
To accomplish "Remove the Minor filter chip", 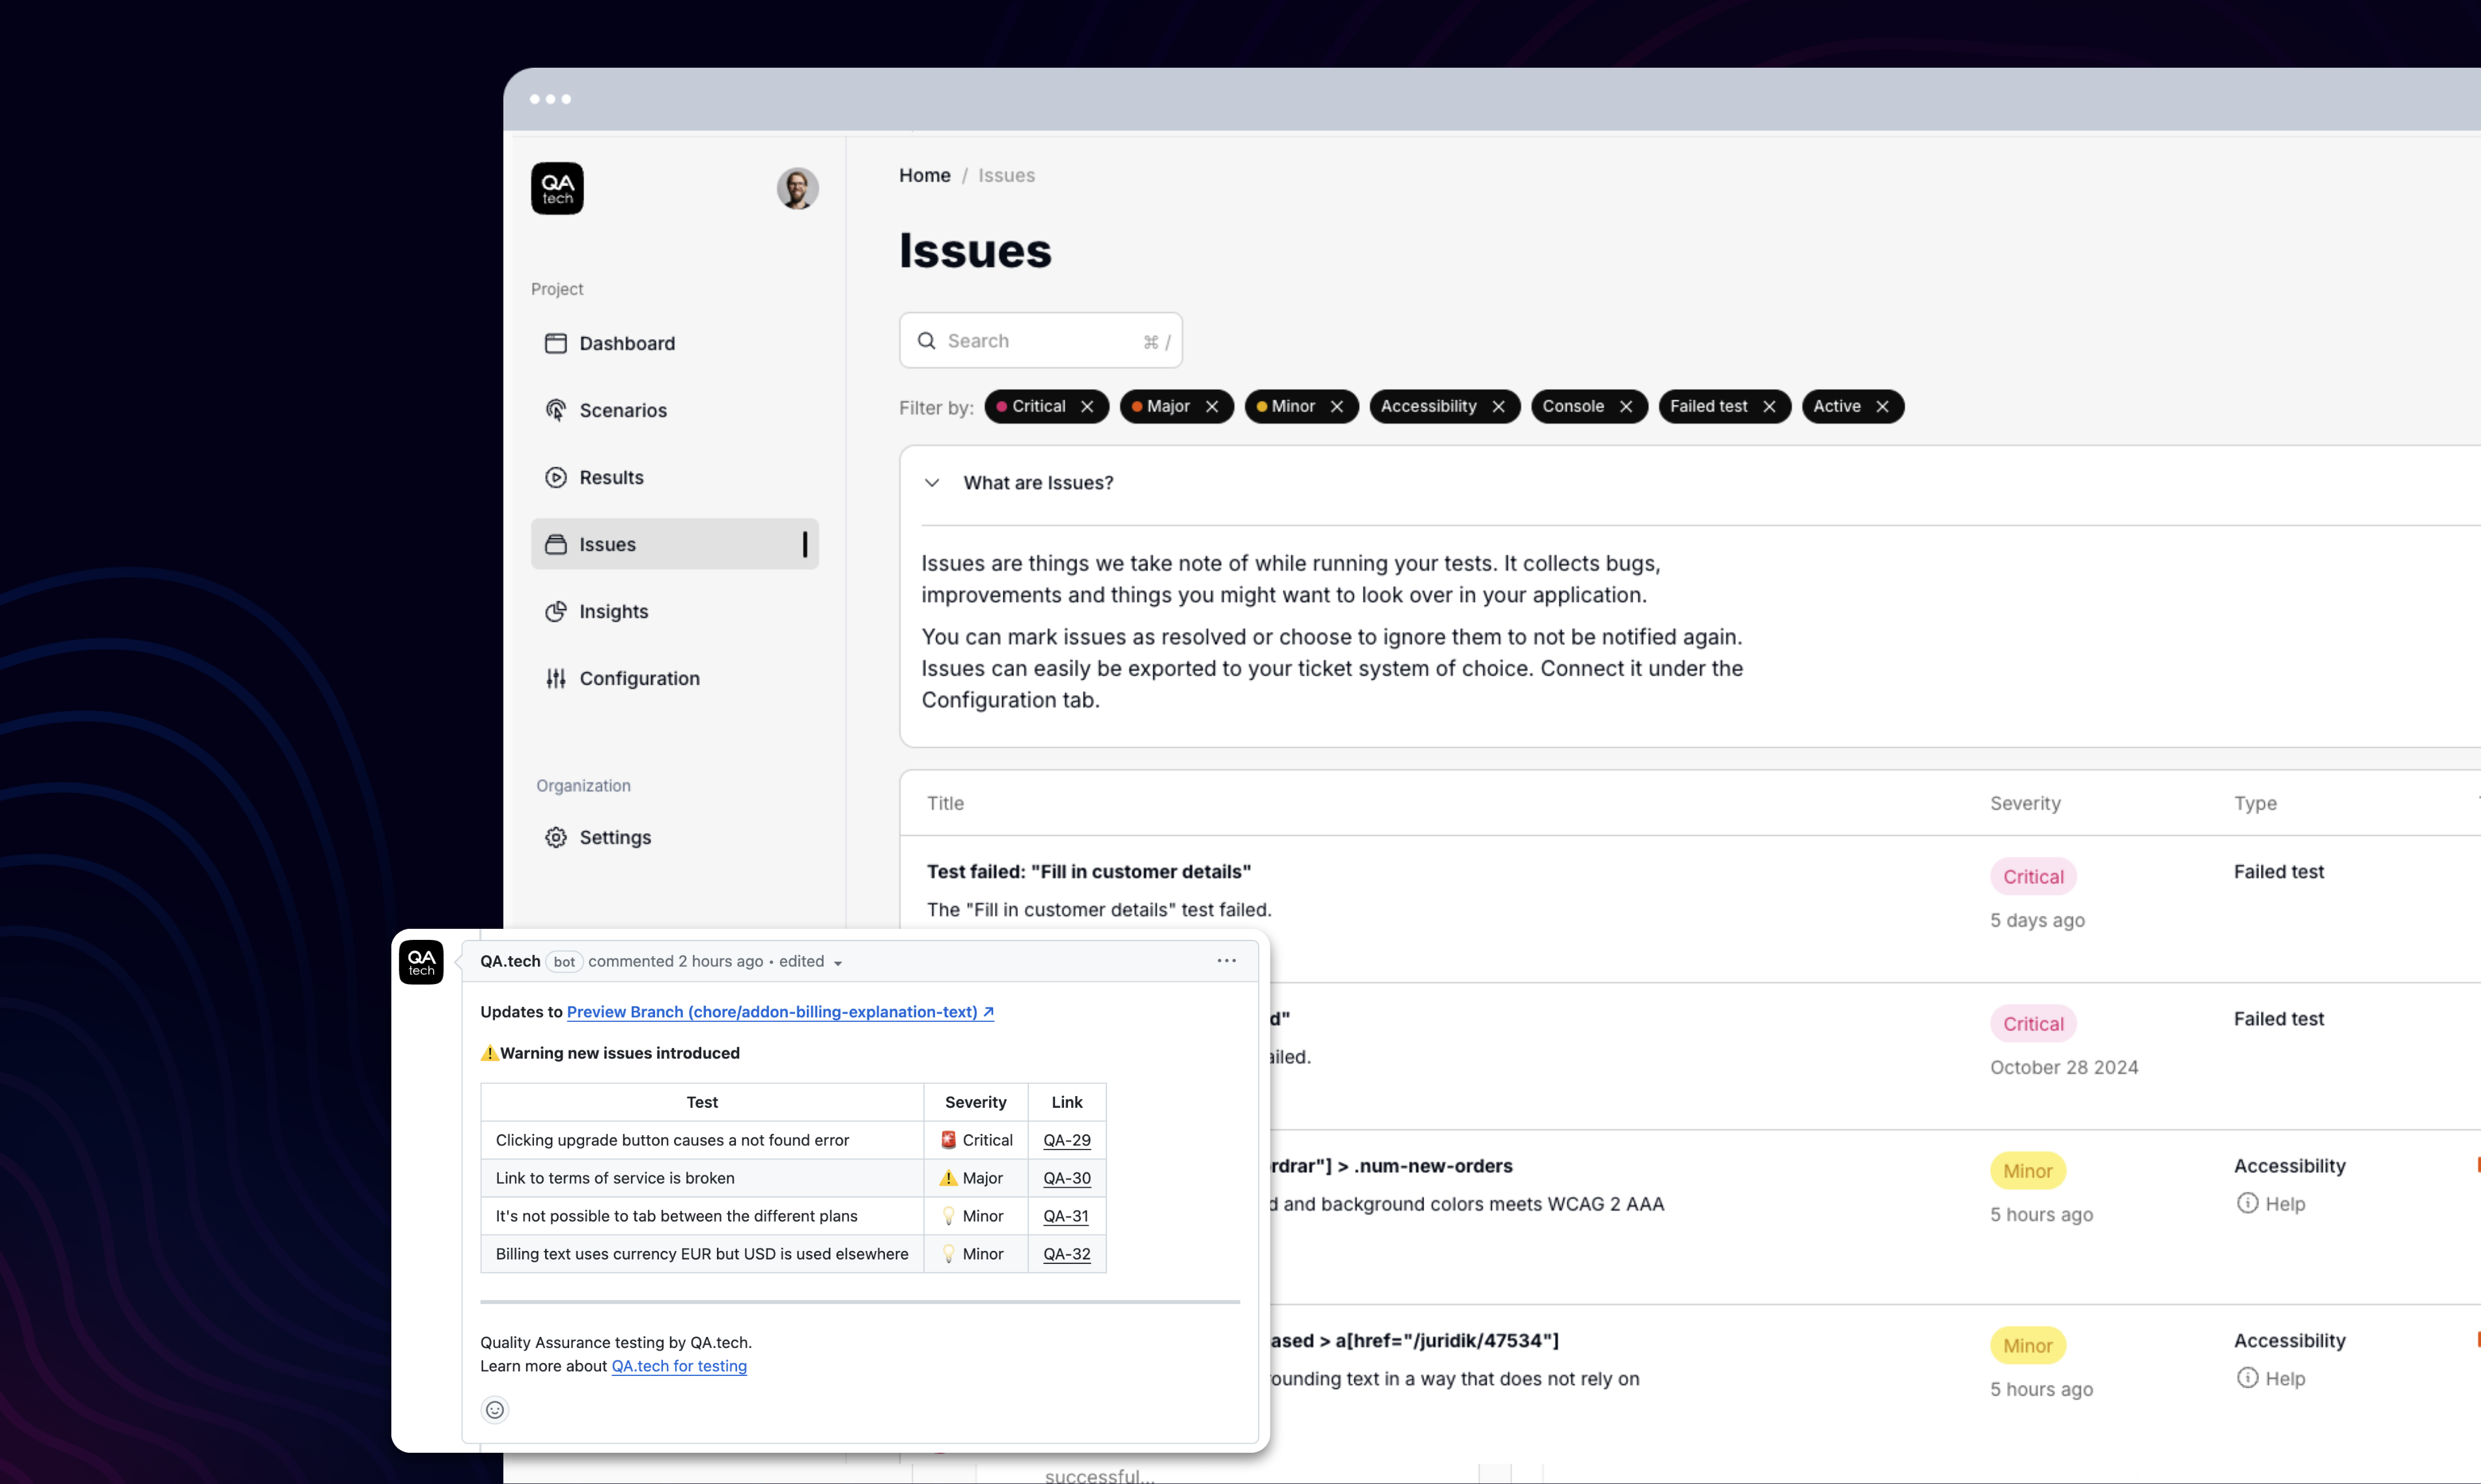I will [x=1336, y=406].
